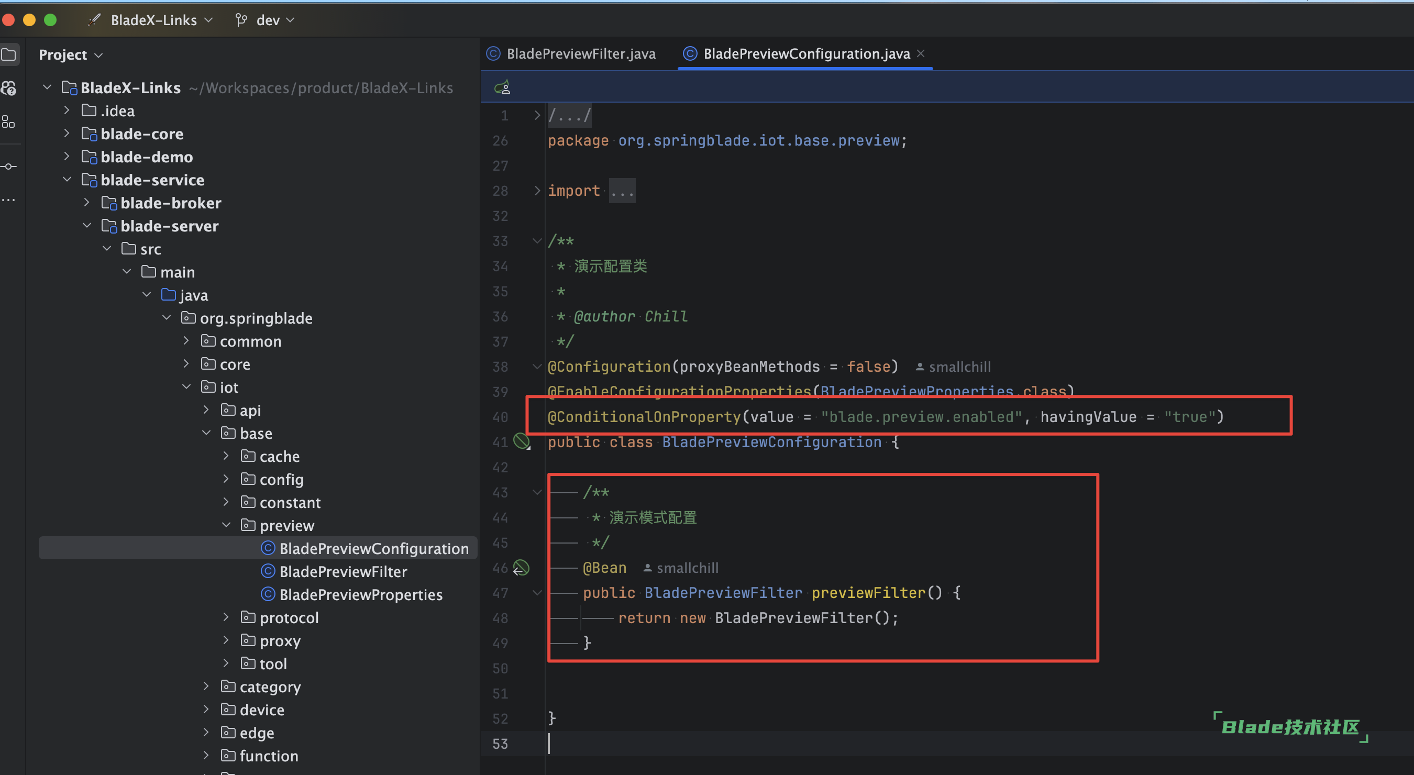1414x775 pixels.
Task: Collapse the blade-server module
Action: [87, 226]
